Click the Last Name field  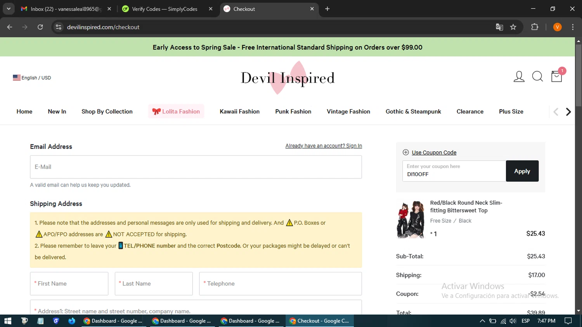154,284
